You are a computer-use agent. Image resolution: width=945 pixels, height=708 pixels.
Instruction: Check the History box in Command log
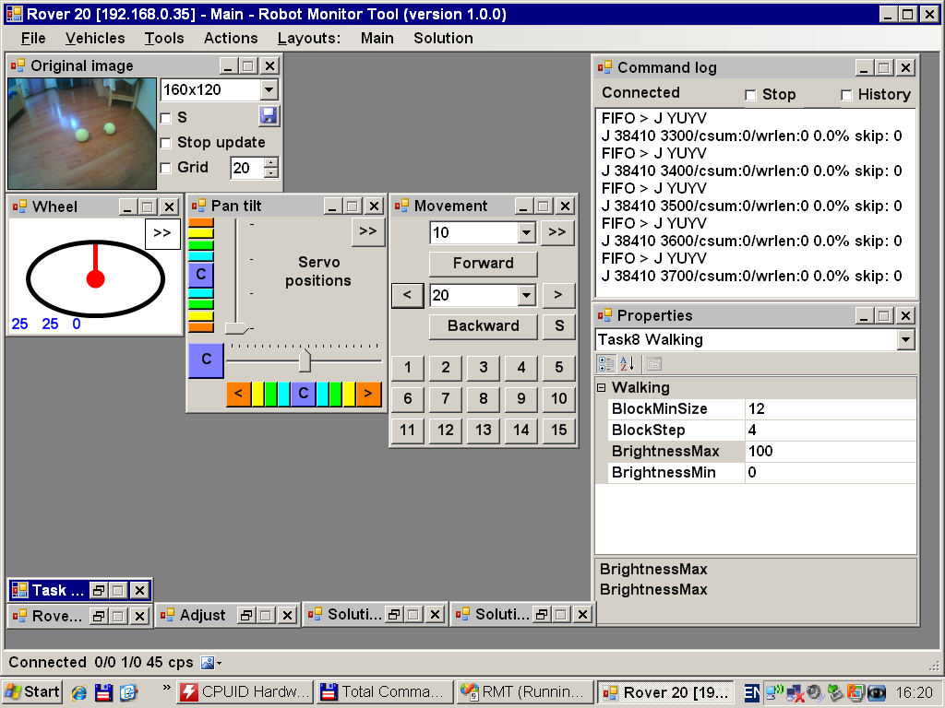click(846, 95)
